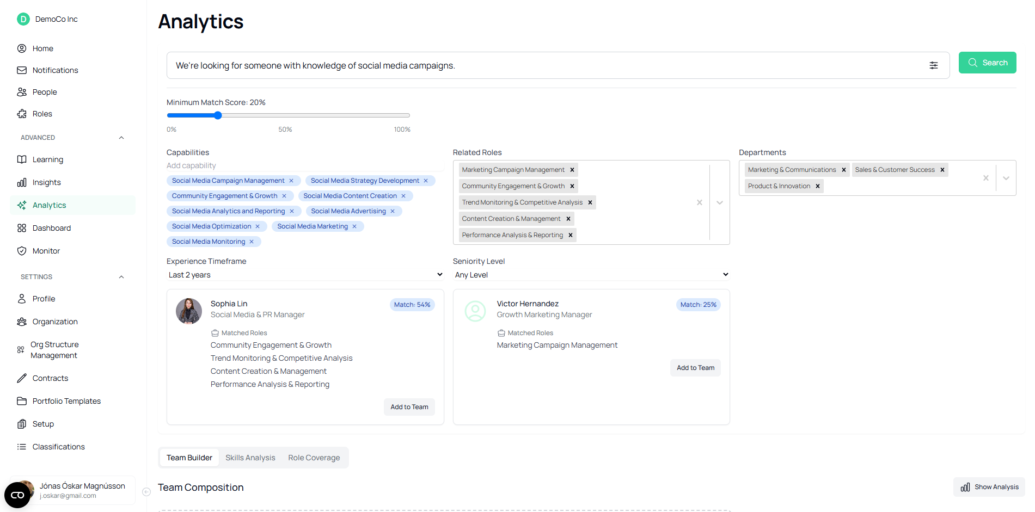The height and width of the screenshot is (512, 1035).
Task: Open the Experience Timeframe dropdown
Action: (x=305, y=275)
